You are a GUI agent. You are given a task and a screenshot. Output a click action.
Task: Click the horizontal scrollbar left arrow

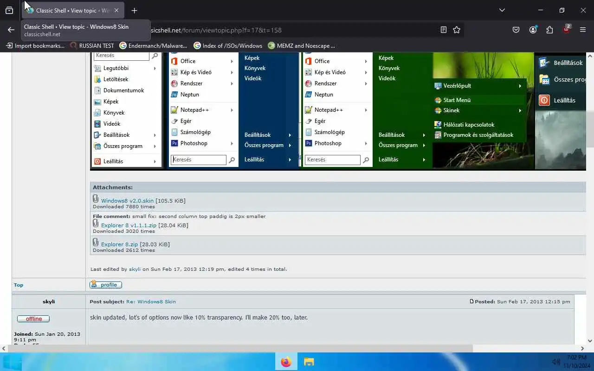tap(4, 348)
